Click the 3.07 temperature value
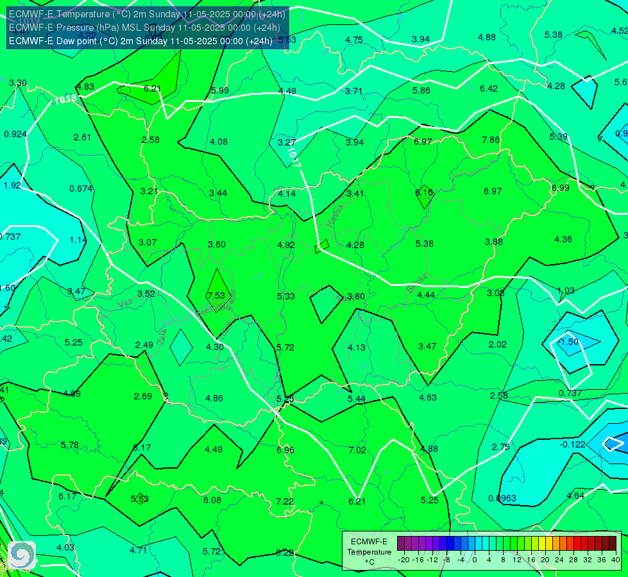Screen dimensions: 628x577 148,242
